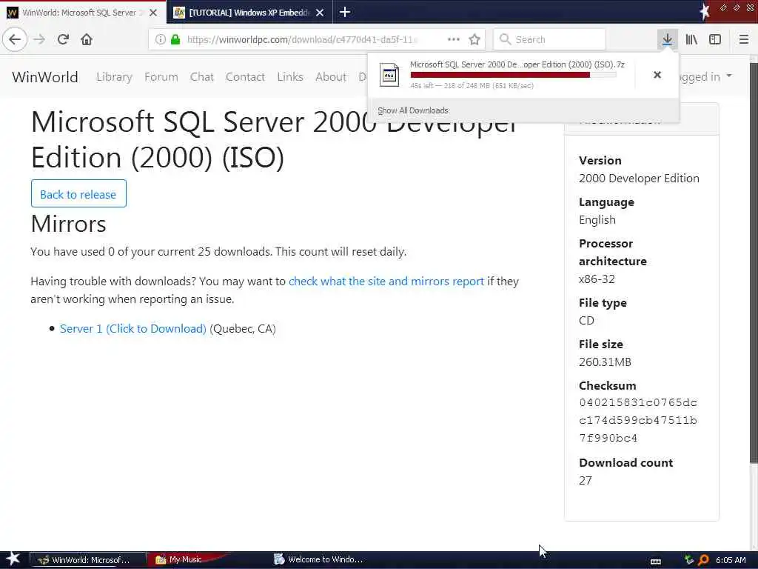This screenshot has width=758, height=569.
Task: Open page actions three-dot menu
Action: (454, 39)
